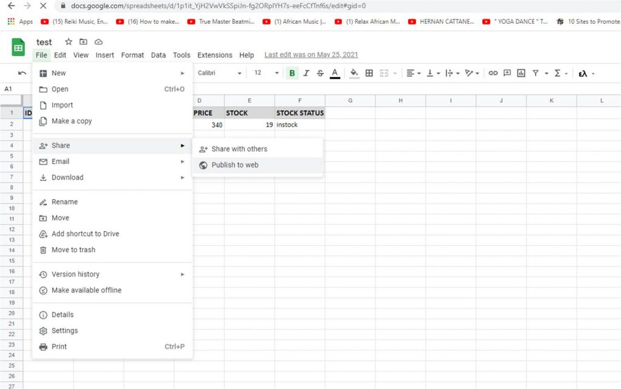Screen dimensions: 621x389
Task: Choose Publish to web
Action: [257, 165]
